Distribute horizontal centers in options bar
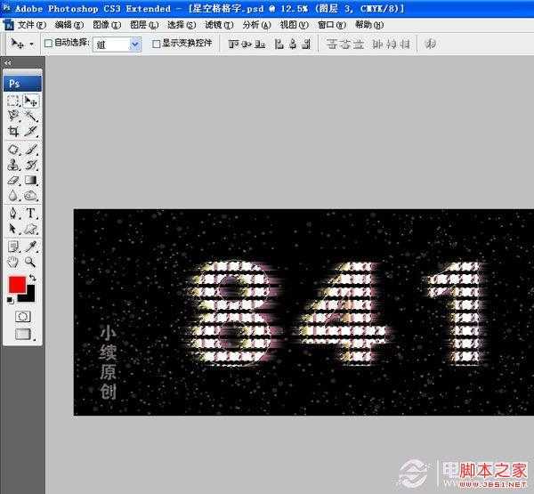The height and width of the screenshot is (494, 534). pos(391,44)
